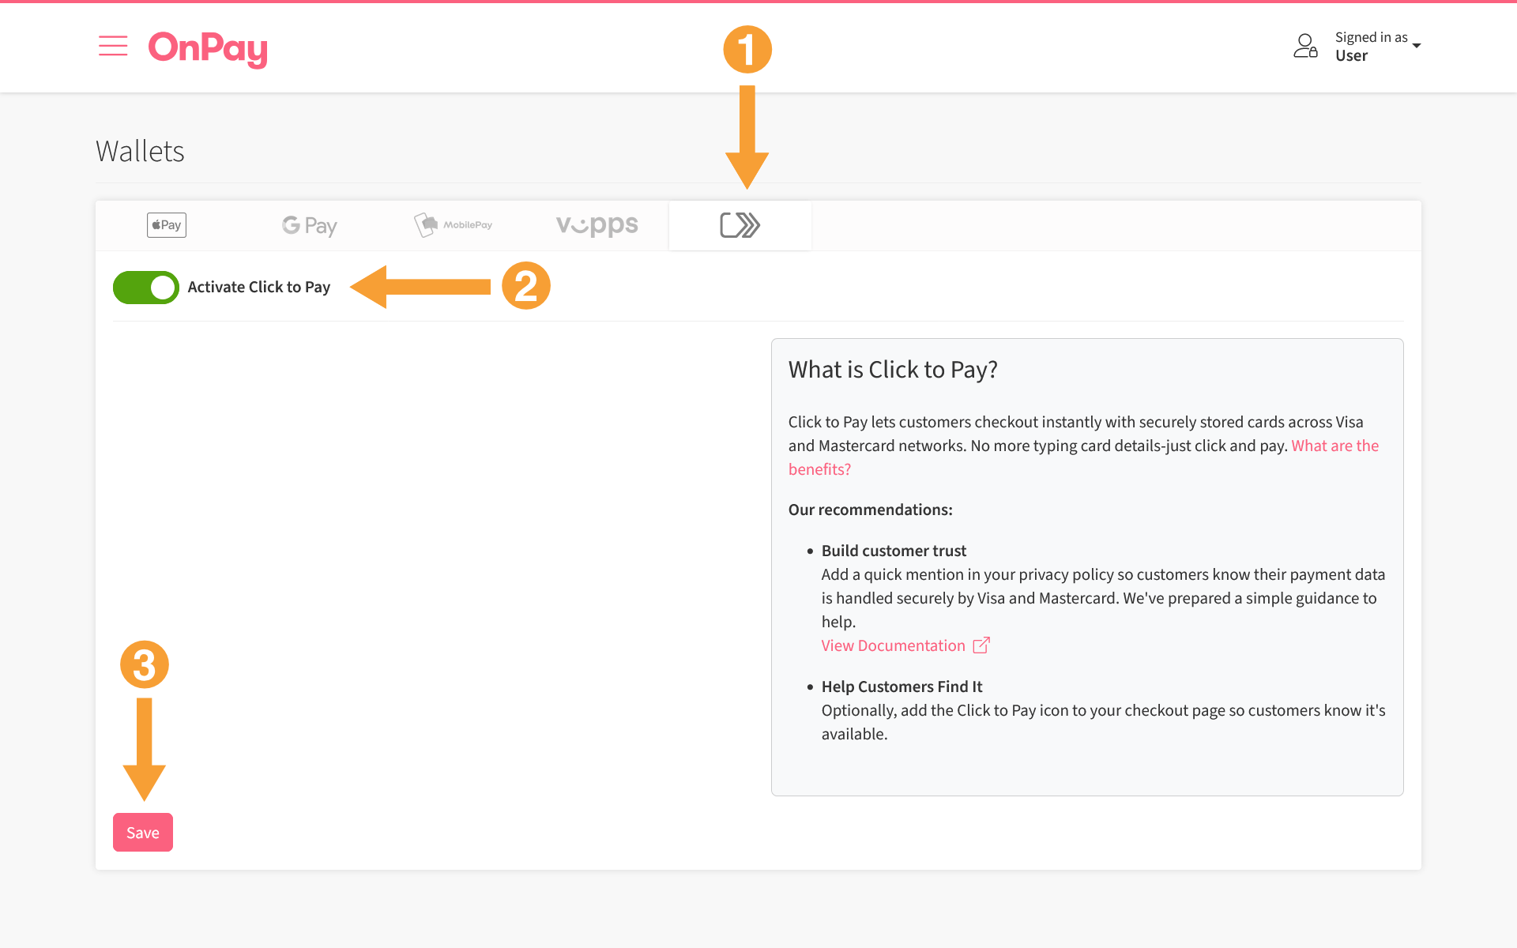The image size is (1517, 948).
Task: Click the external link icon beside View Documentation
Action: click(981, 645)
